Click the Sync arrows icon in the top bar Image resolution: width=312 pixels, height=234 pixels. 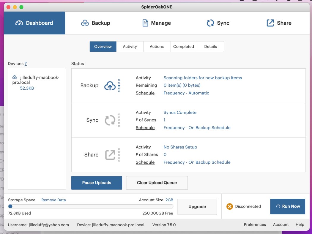click(210, 23)
